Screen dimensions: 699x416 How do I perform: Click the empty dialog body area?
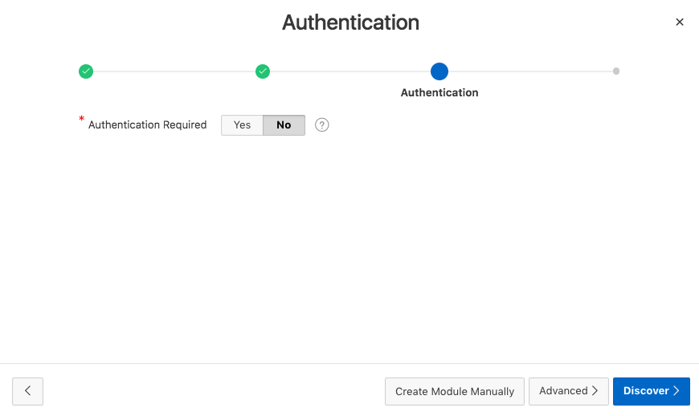click(x=349, y=249)
